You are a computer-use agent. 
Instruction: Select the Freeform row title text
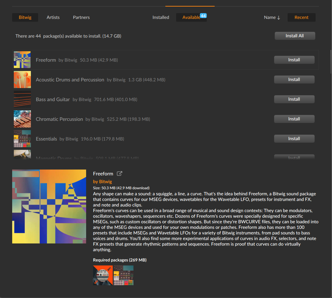46,60
